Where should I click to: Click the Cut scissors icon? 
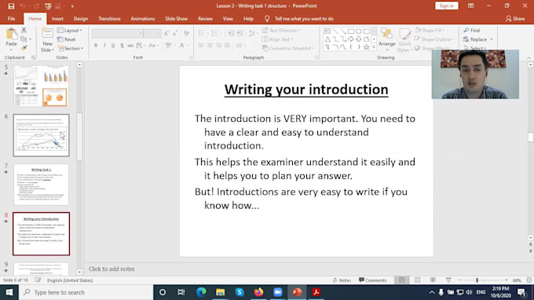coord(24,31)
